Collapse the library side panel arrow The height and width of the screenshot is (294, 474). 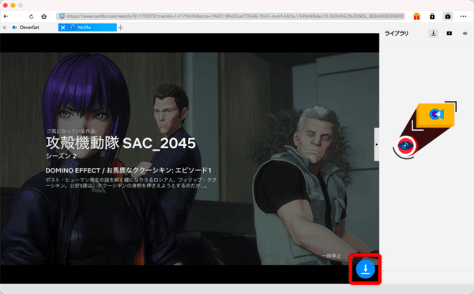click(377, 144)
